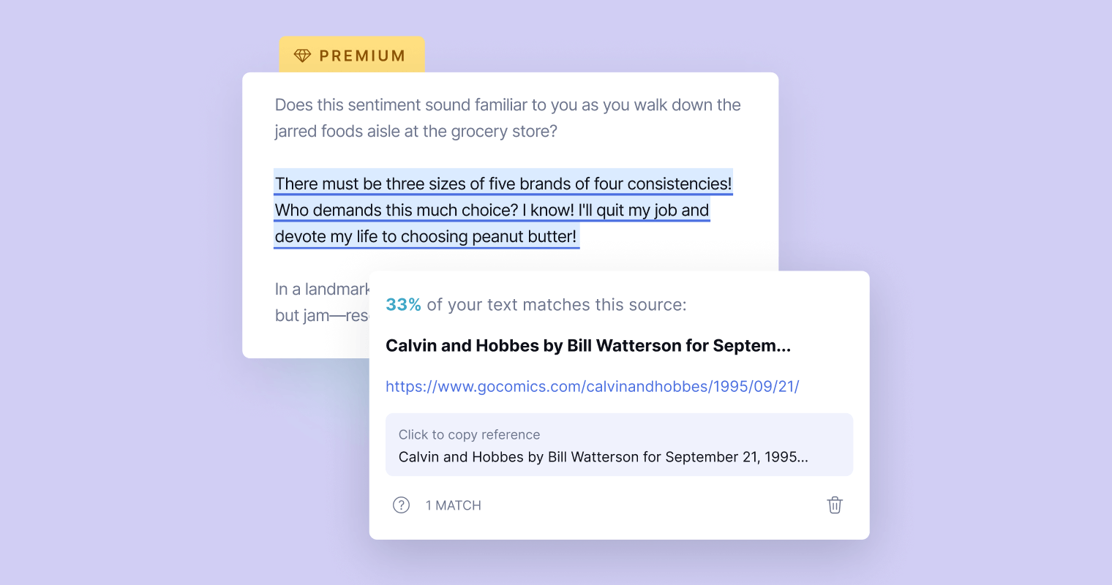Viewport: 1112px width, 585px height.
Task: Click the truncated text 'but jam—res'
Action: 322,315
